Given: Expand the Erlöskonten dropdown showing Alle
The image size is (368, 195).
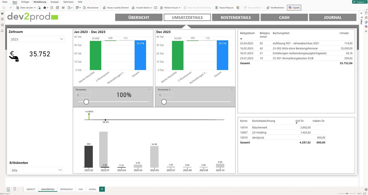Looking at the screenshot, I should [60, 170].
